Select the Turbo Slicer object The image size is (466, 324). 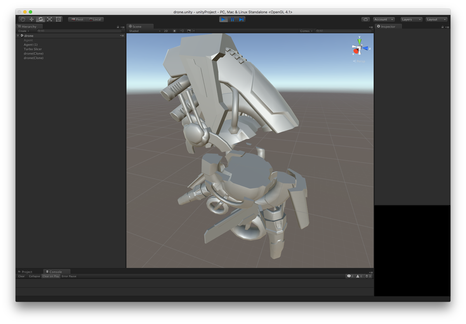pos(33,49)
